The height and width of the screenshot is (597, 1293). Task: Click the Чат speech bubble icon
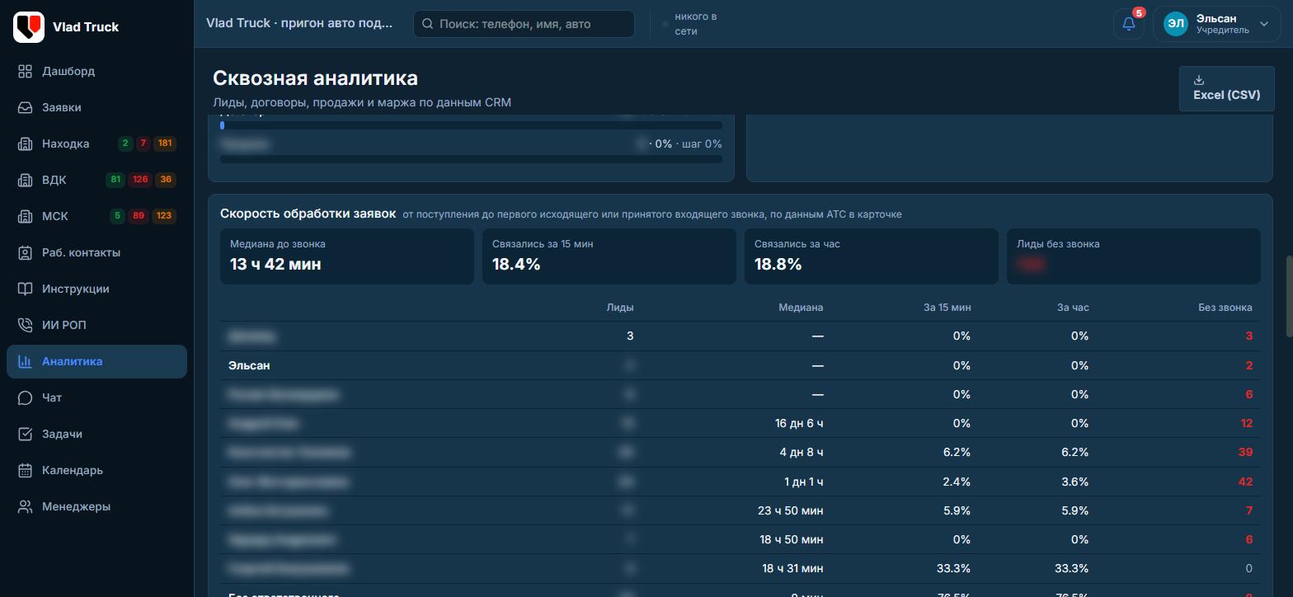pos(26,398)
